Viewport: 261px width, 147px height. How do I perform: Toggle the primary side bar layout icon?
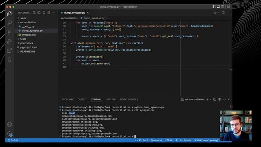214,7
